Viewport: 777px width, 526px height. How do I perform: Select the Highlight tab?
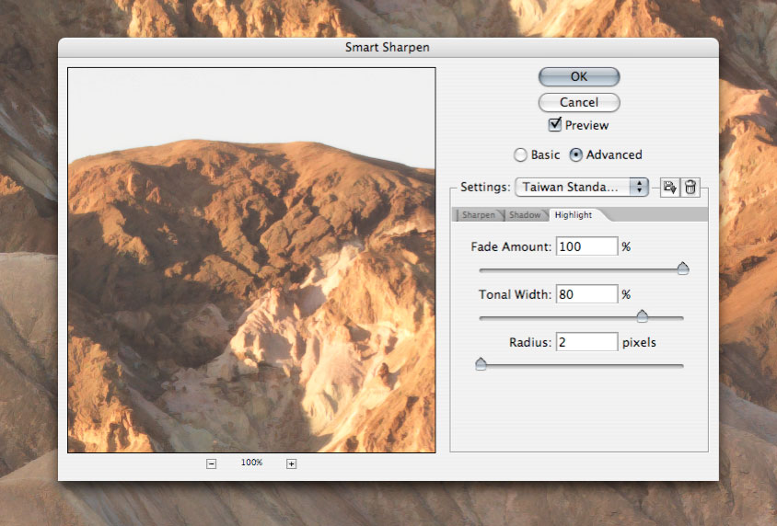[x=573, y=215]
